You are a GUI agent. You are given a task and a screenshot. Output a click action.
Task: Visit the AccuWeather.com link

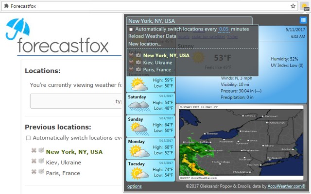(x=286, y=186)
